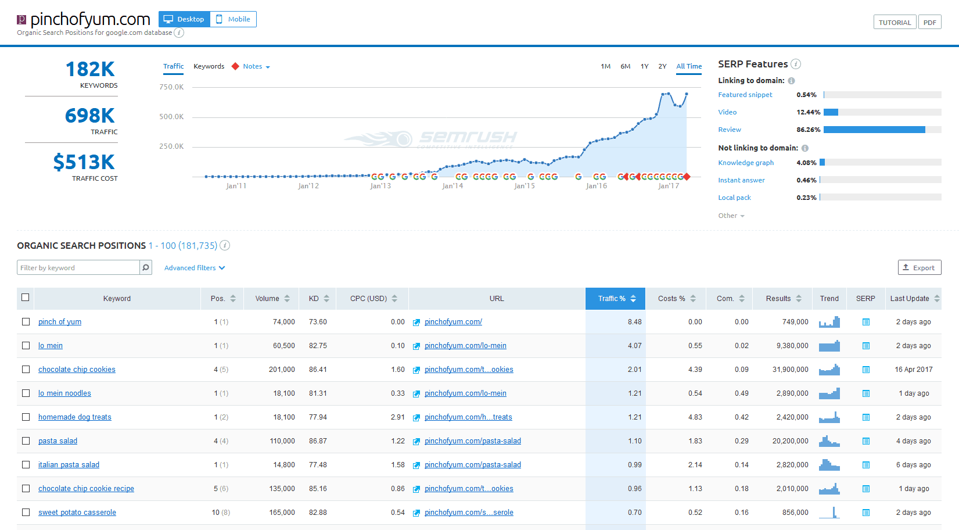The image size is (959, 530).
Task: Check the pinch of yum row checkbox
Action: 26,321
